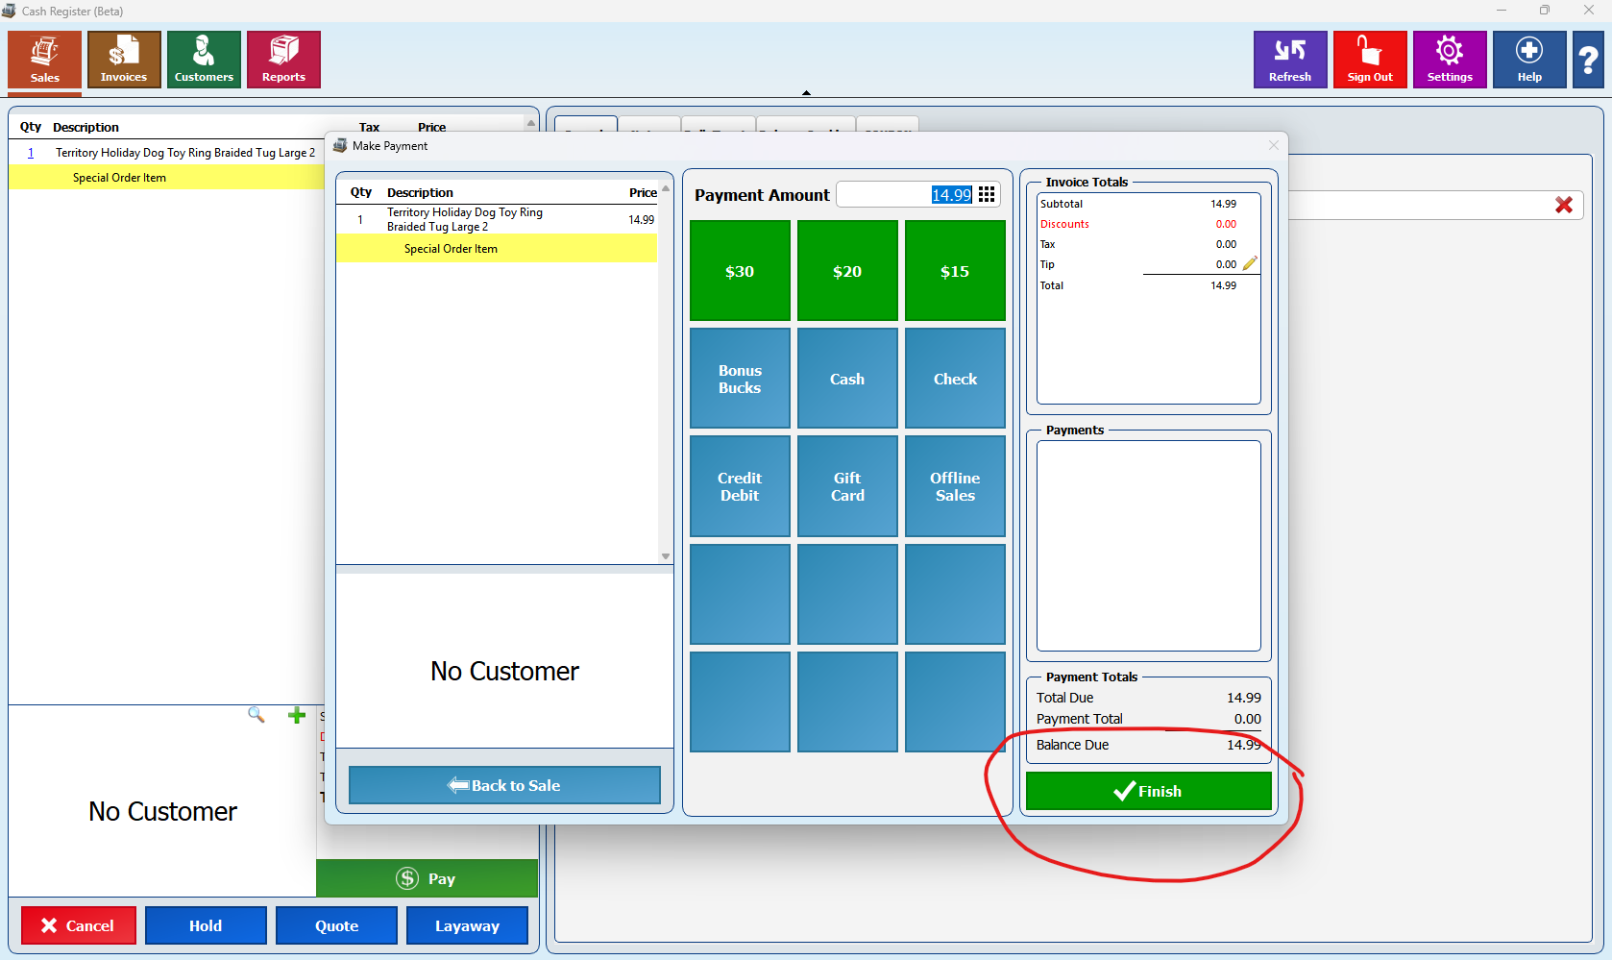
Task: Select the Cash payment method
Action: (x=846, y=379)
